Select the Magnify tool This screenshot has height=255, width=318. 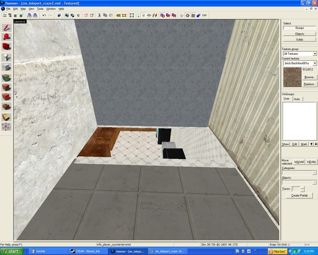(7, 37)
